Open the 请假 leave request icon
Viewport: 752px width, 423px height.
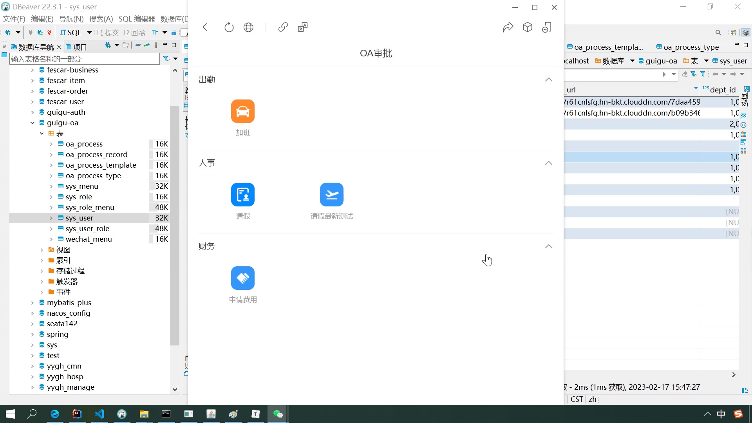point(243,195)
